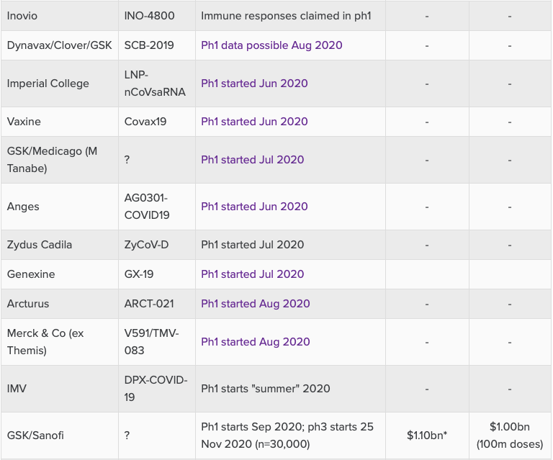Select the INO-4800 product cell

pos(149,15)
